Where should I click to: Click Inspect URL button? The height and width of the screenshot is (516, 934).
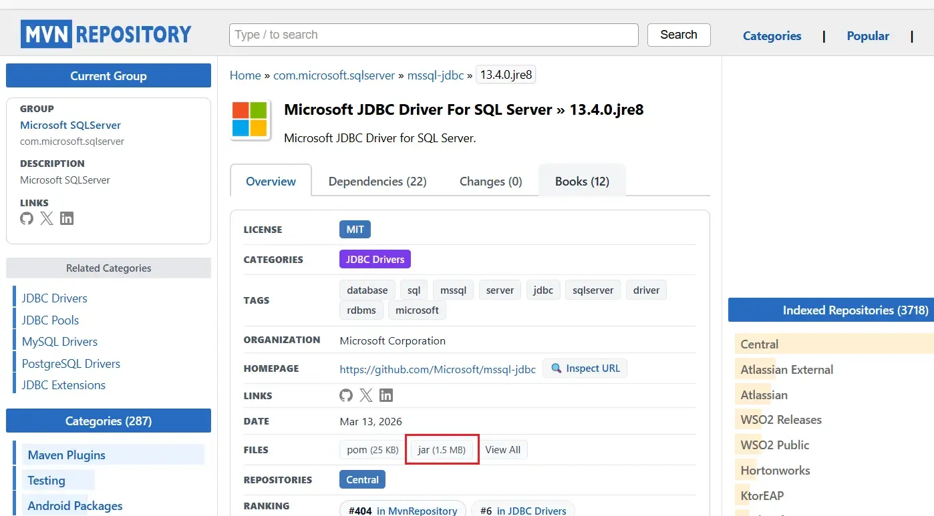pyautogui.click(x=585, y=368)
